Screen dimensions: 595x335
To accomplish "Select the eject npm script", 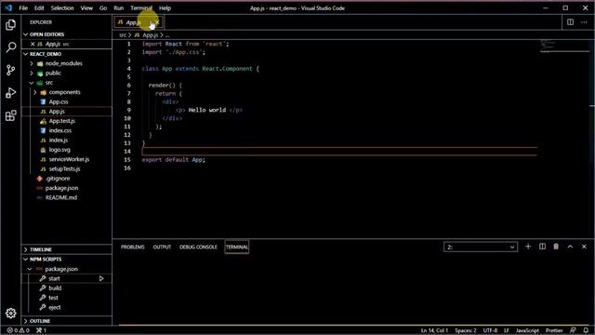I will 55,307.
